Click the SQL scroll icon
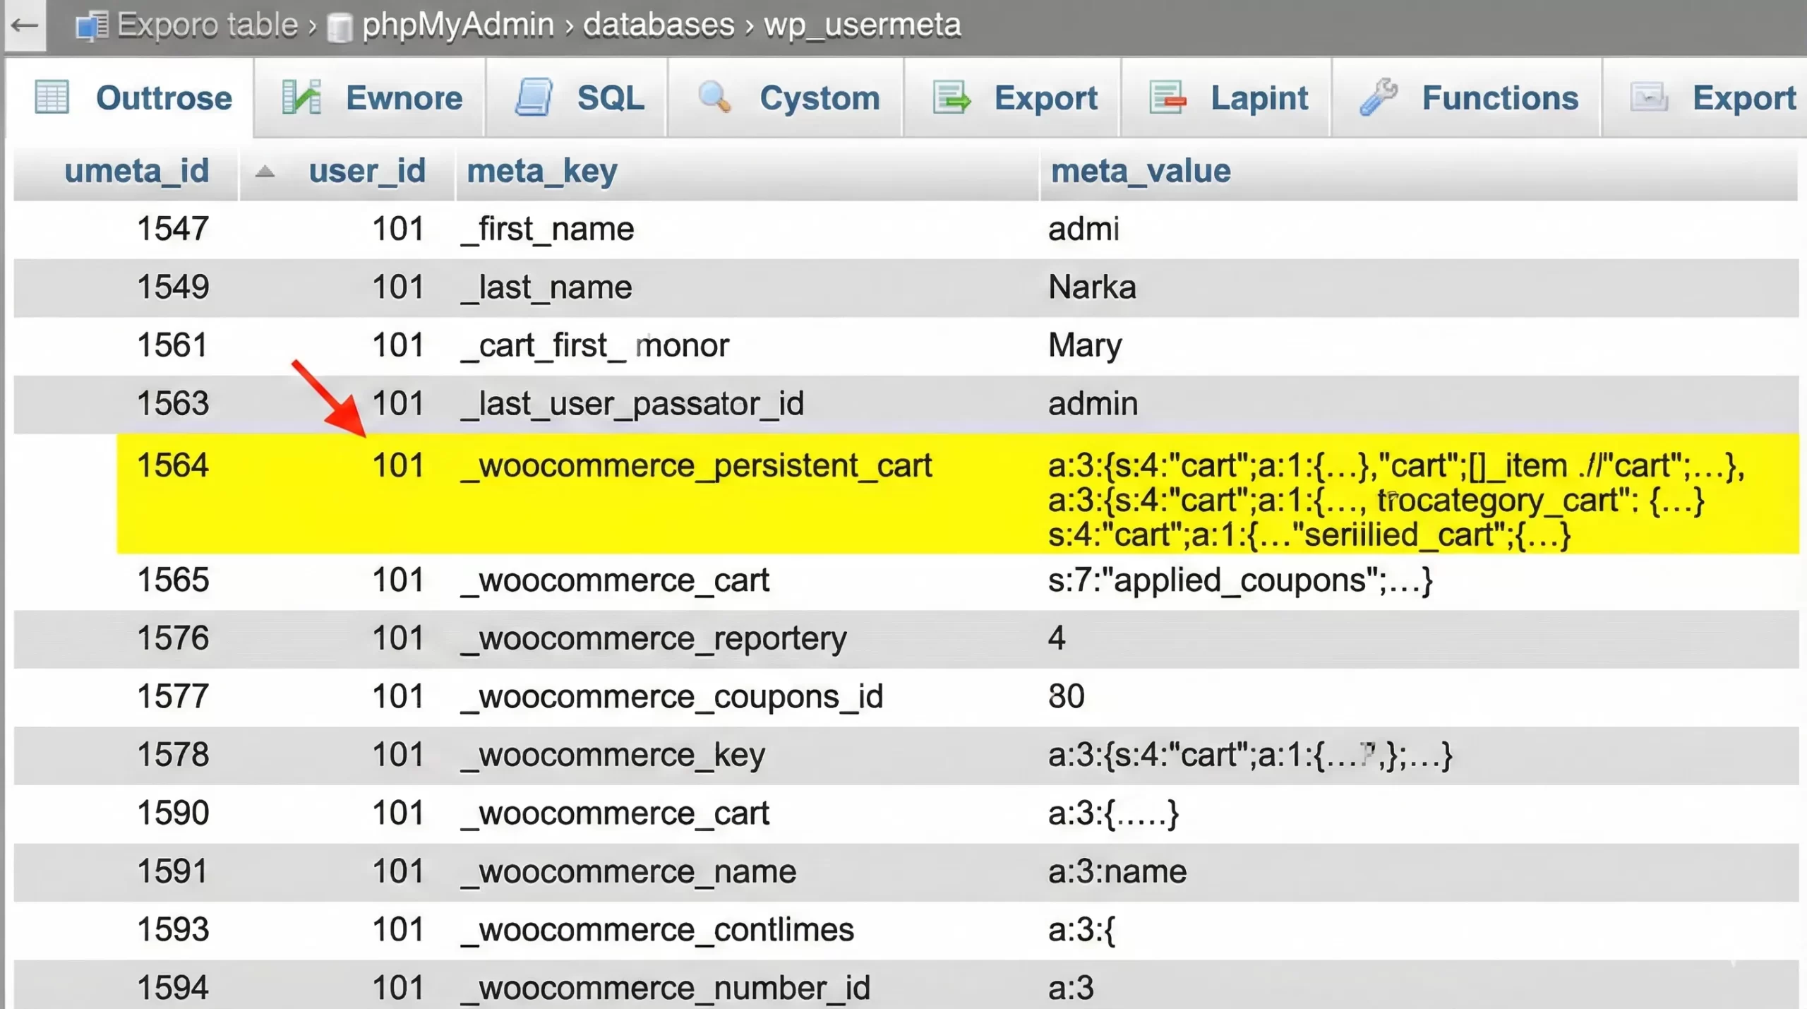 pyautogui.click(x=533, y=97)
